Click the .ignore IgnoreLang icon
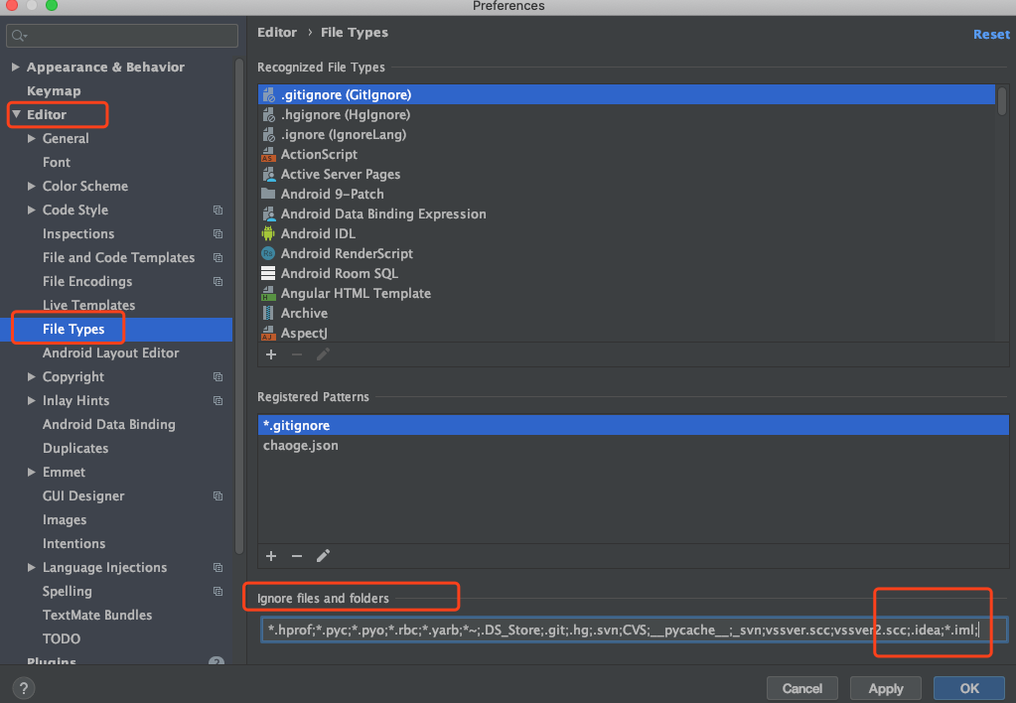This screenshot has width=1016, height=703. tap(268, 135)
